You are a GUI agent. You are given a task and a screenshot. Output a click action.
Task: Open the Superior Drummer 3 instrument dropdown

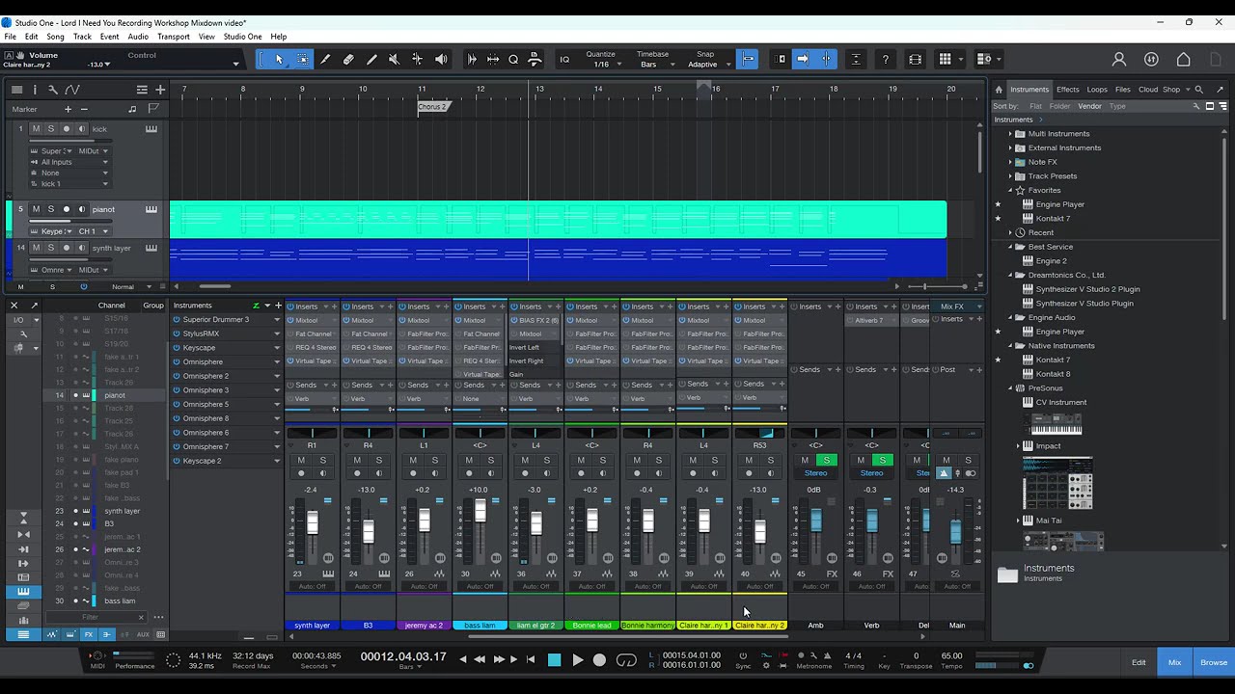[277, 320]
